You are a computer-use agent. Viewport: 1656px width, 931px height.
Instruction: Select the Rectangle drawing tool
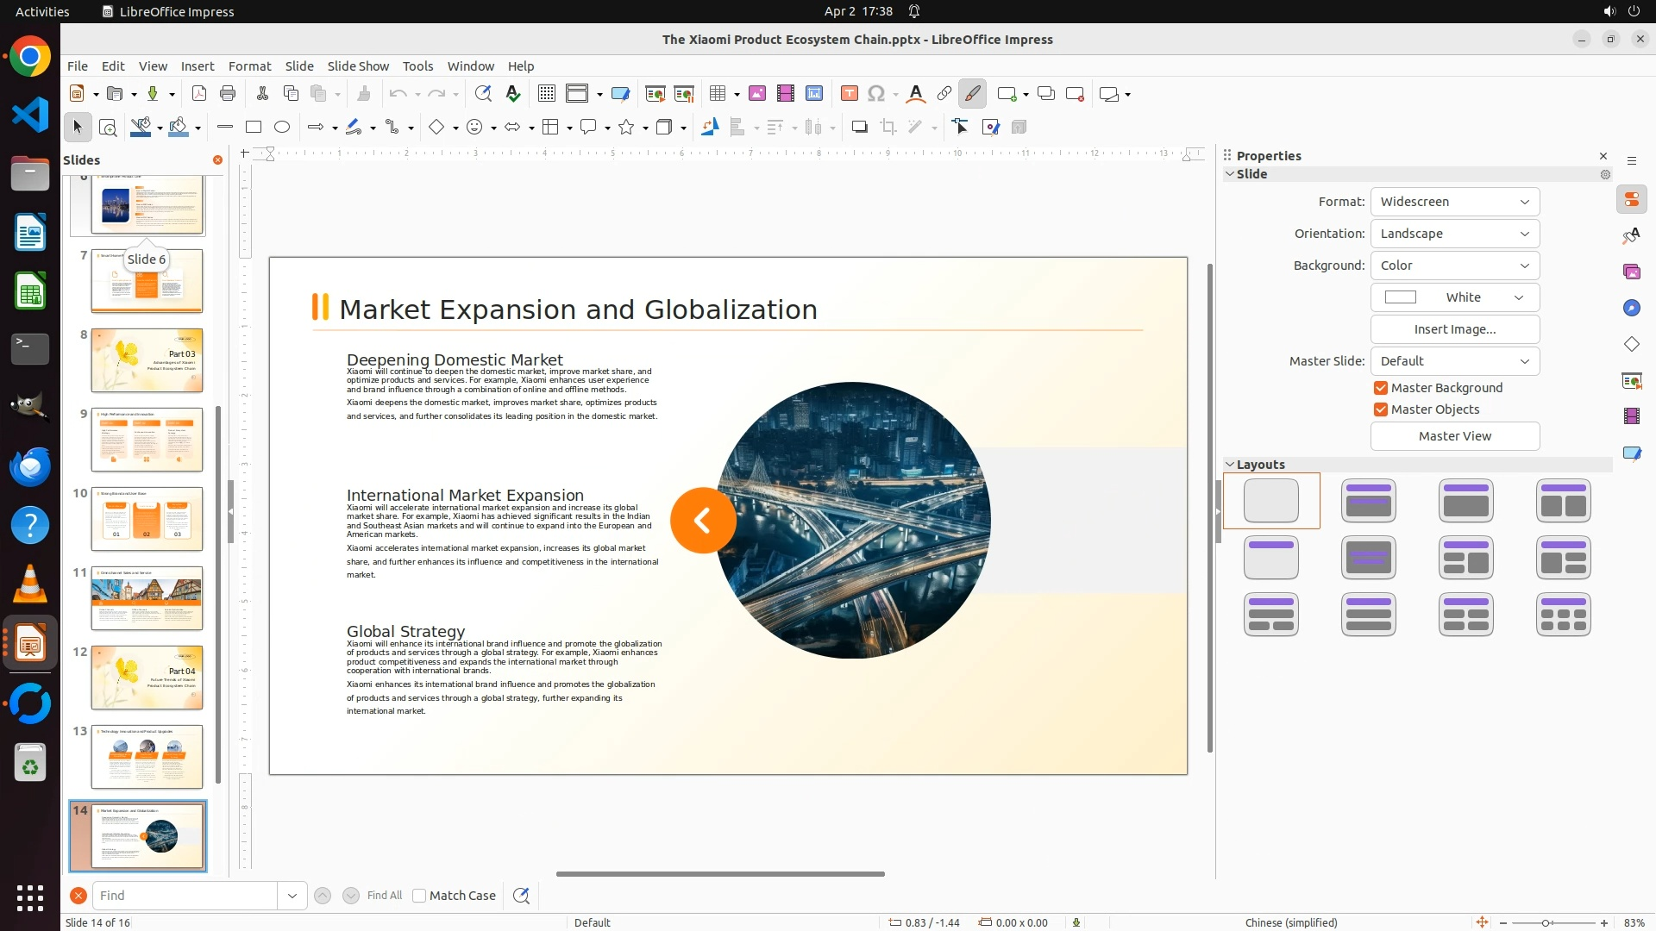tap(254, 128)
